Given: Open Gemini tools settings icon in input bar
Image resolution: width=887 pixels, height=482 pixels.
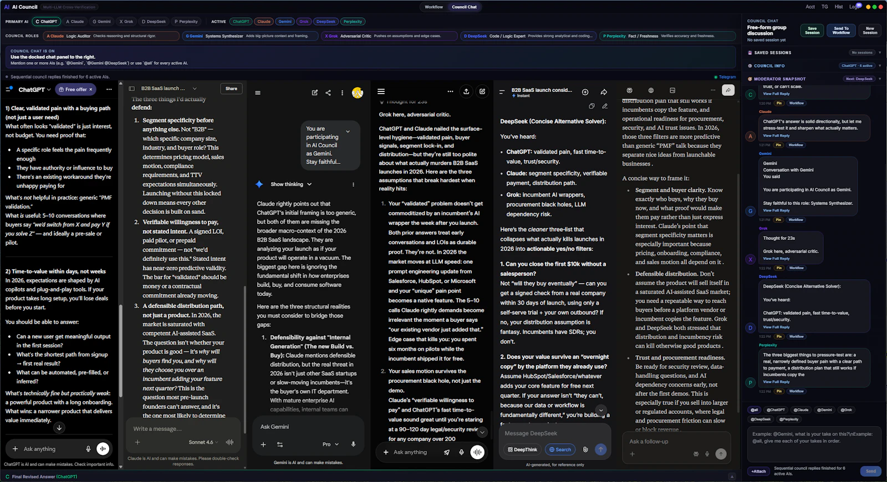Looking at the screenshot, I should 280,444.
